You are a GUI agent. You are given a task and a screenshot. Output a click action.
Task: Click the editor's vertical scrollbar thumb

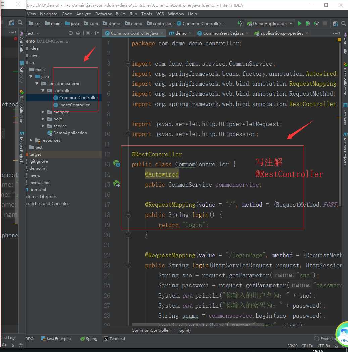coord(340,124)
